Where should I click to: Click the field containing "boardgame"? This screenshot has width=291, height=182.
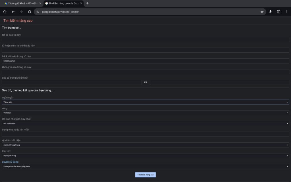[x=145, y=61]
